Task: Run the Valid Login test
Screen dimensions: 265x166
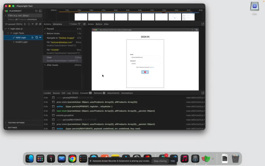Action: pos(32,37)
